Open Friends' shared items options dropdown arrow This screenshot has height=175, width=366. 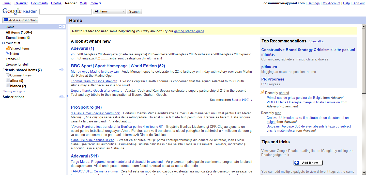64,70
